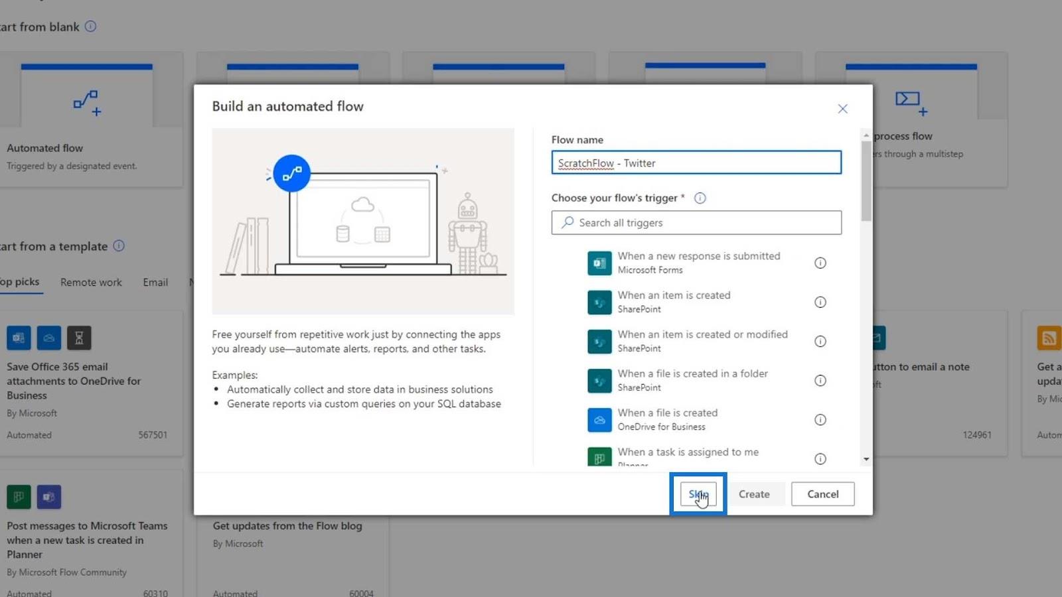Open info for 'item is created or modified'
1062x597 pixels.
820,341
